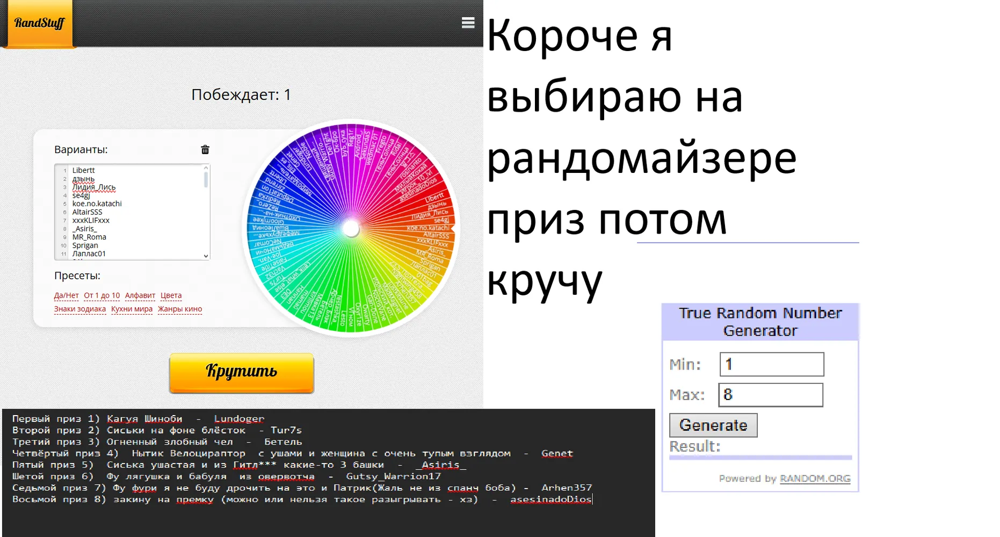The height and width of the screenshot is (537, 1000).
Task: Click the 'xxxKLIFxxx' line in variants
Action: pos(91,220)
